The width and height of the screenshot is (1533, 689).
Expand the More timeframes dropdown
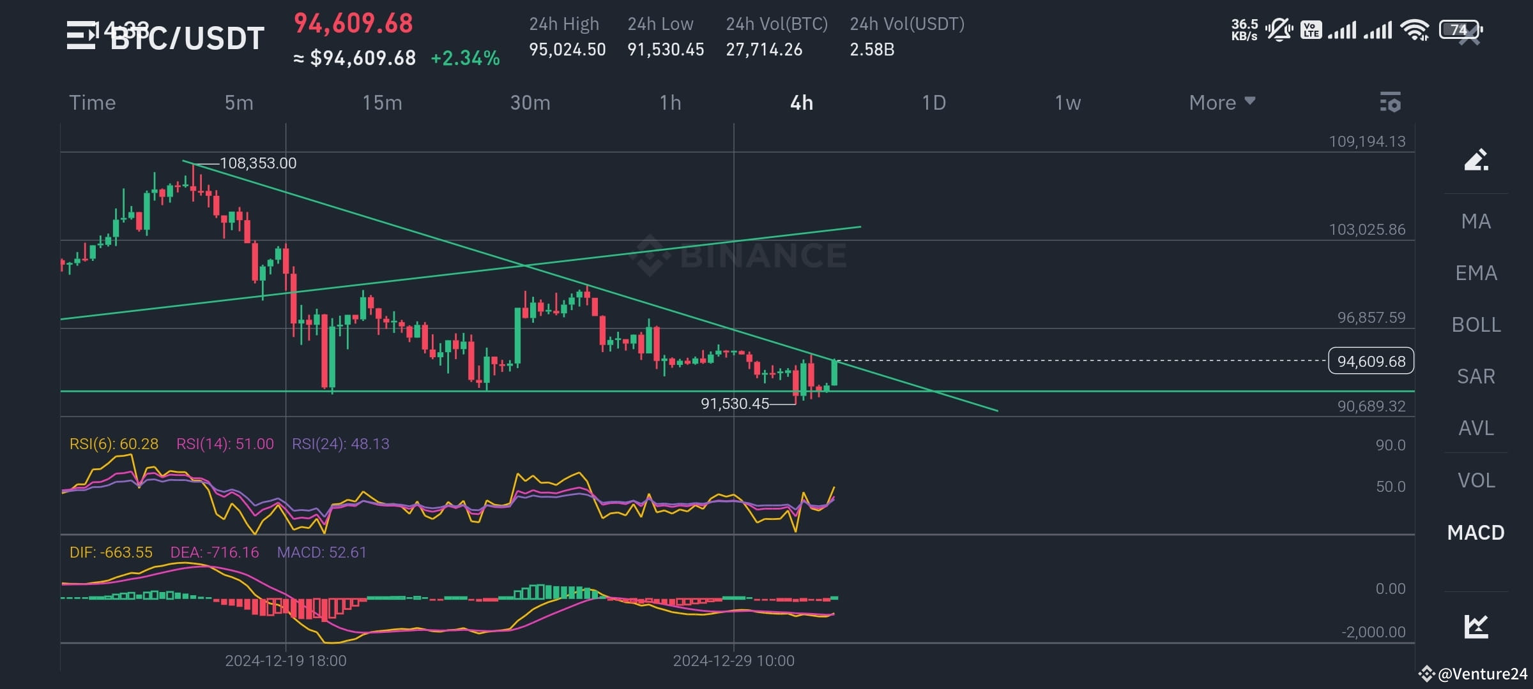tap(1222, 103)
